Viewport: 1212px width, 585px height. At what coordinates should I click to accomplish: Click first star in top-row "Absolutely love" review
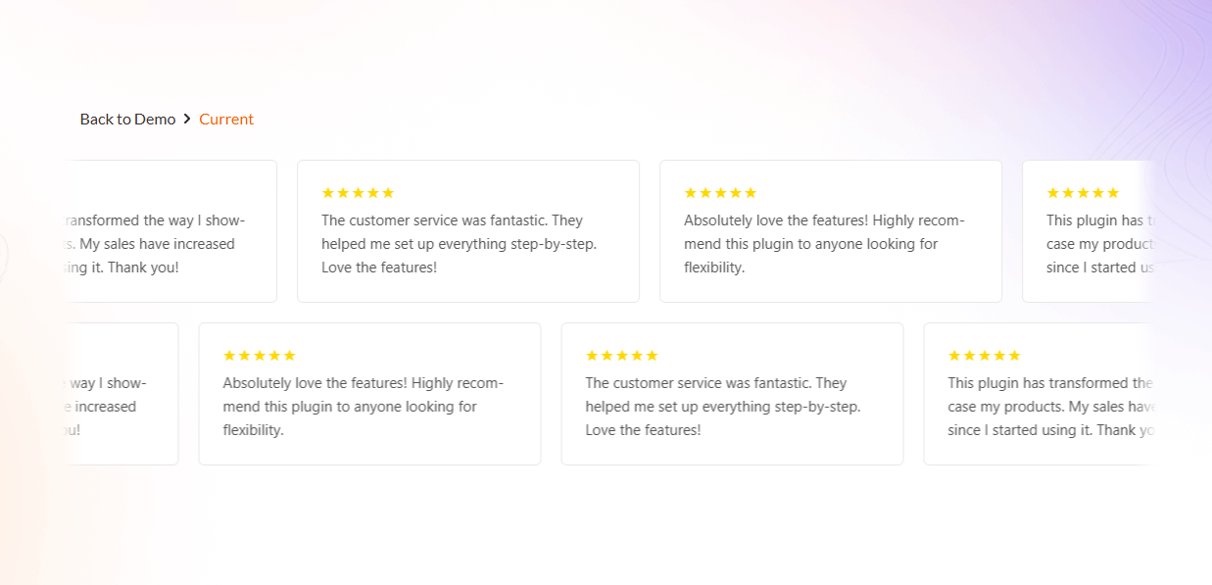click(691, 193)
